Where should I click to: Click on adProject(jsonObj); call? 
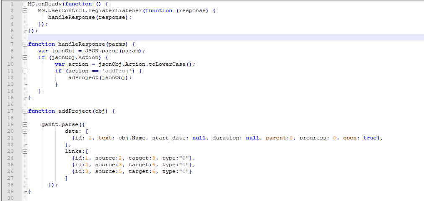tap(100, 77)
